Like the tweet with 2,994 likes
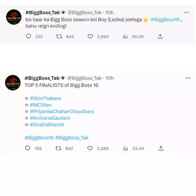Viewport: 196px width, 196px height. tap(90, 37)
